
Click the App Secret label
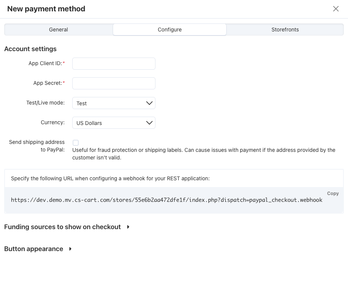pyautogui.click(x=49, y=83)
